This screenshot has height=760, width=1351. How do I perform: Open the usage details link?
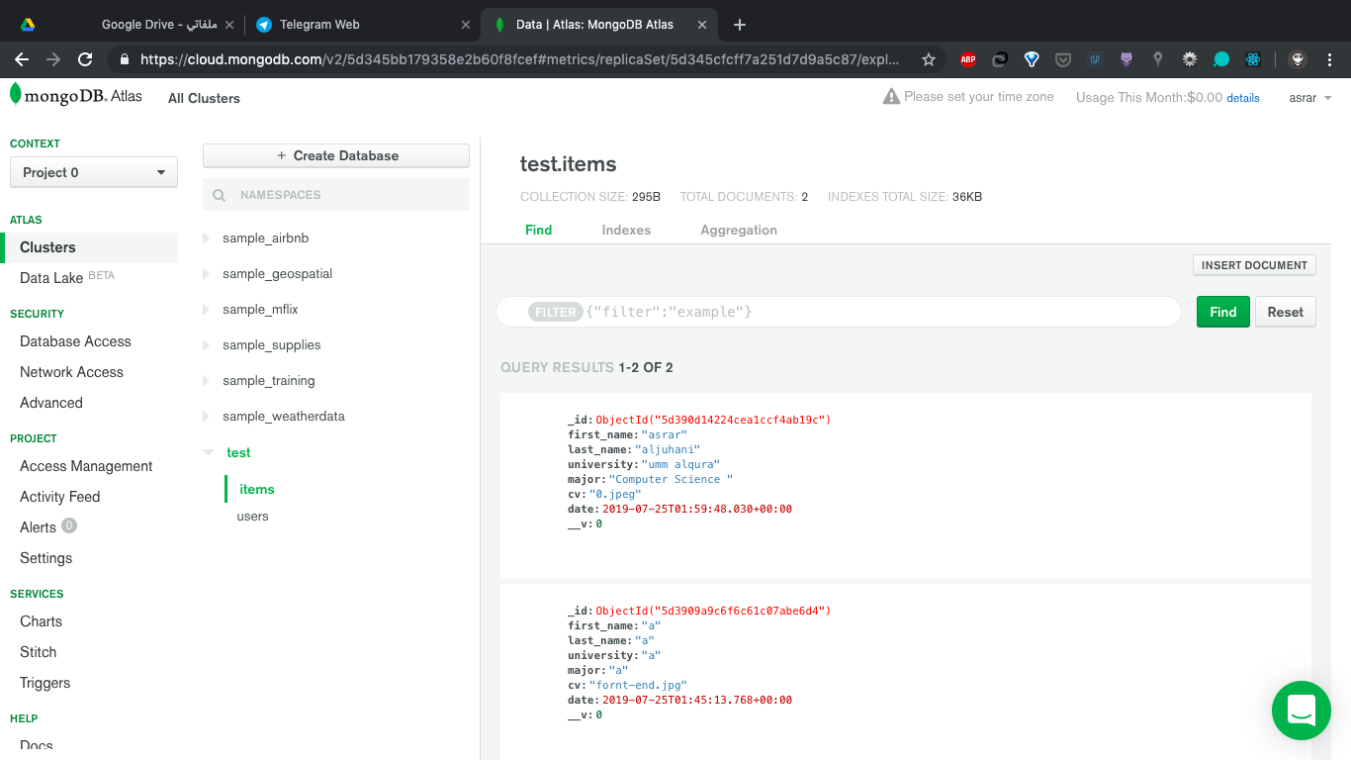(1243, 97)
